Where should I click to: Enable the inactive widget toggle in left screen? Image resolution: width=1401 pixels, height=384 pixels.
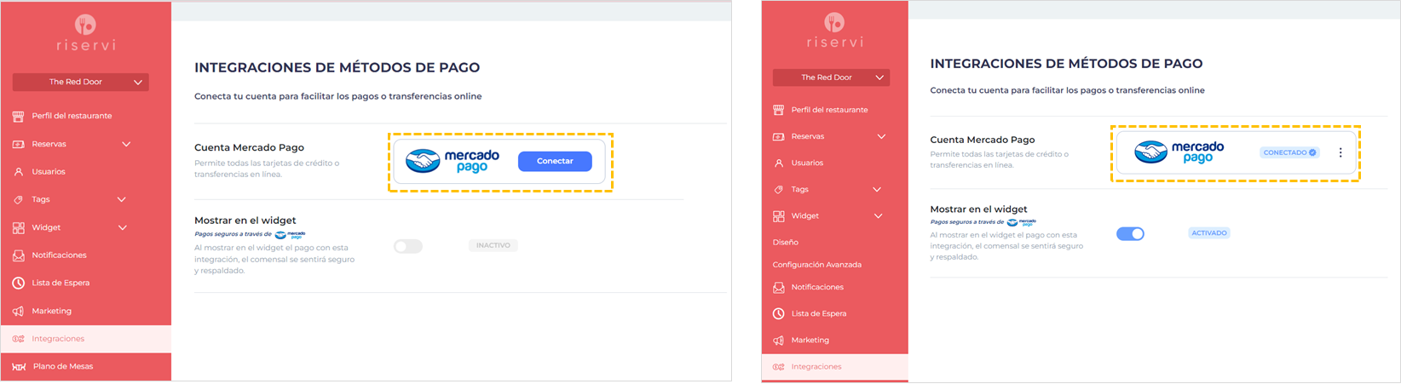408,246
